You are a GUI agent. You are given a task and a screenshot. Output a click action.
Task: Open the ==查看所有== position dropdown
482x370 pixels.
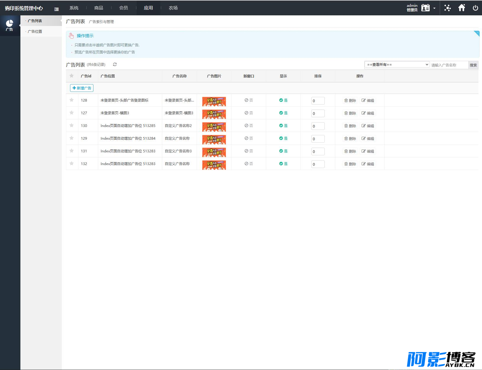pyautogui.click(x=397, y=65)
